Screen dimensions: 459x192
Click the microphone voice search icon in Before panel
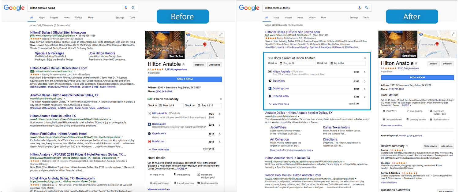click(x=126, y=8)
